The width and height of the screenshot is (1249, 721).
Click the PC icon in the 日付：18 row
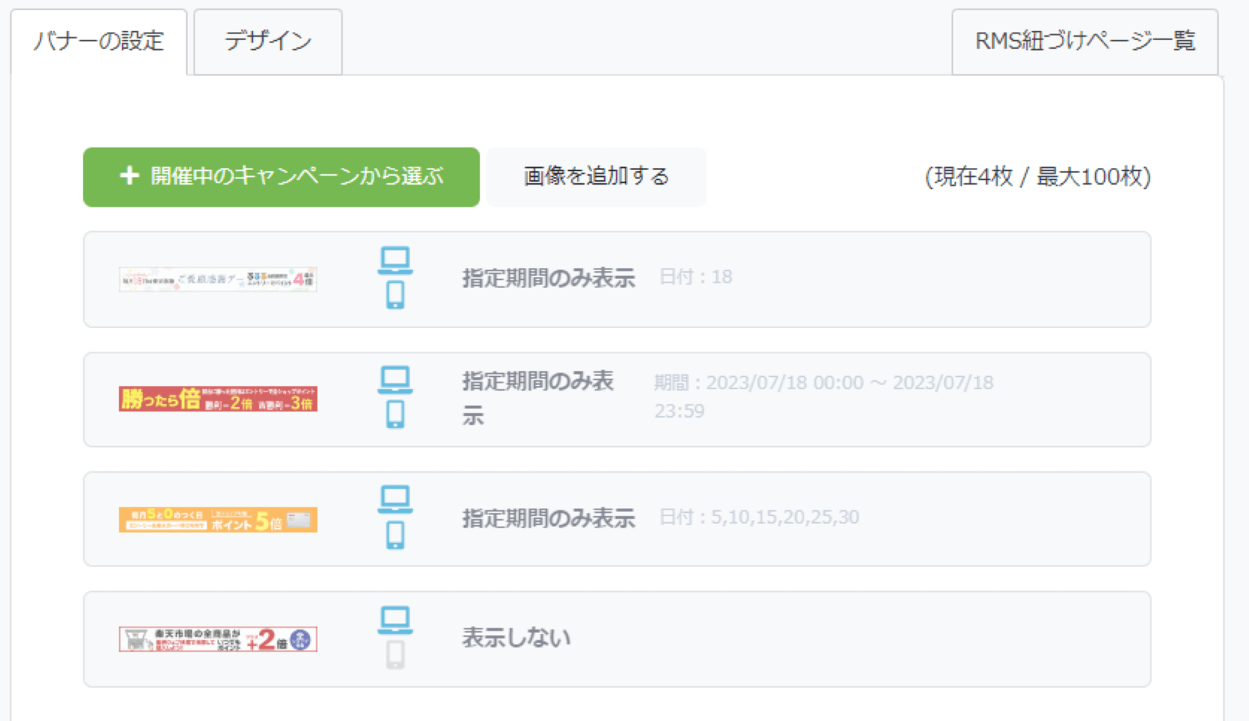click(x=396, y=261)
